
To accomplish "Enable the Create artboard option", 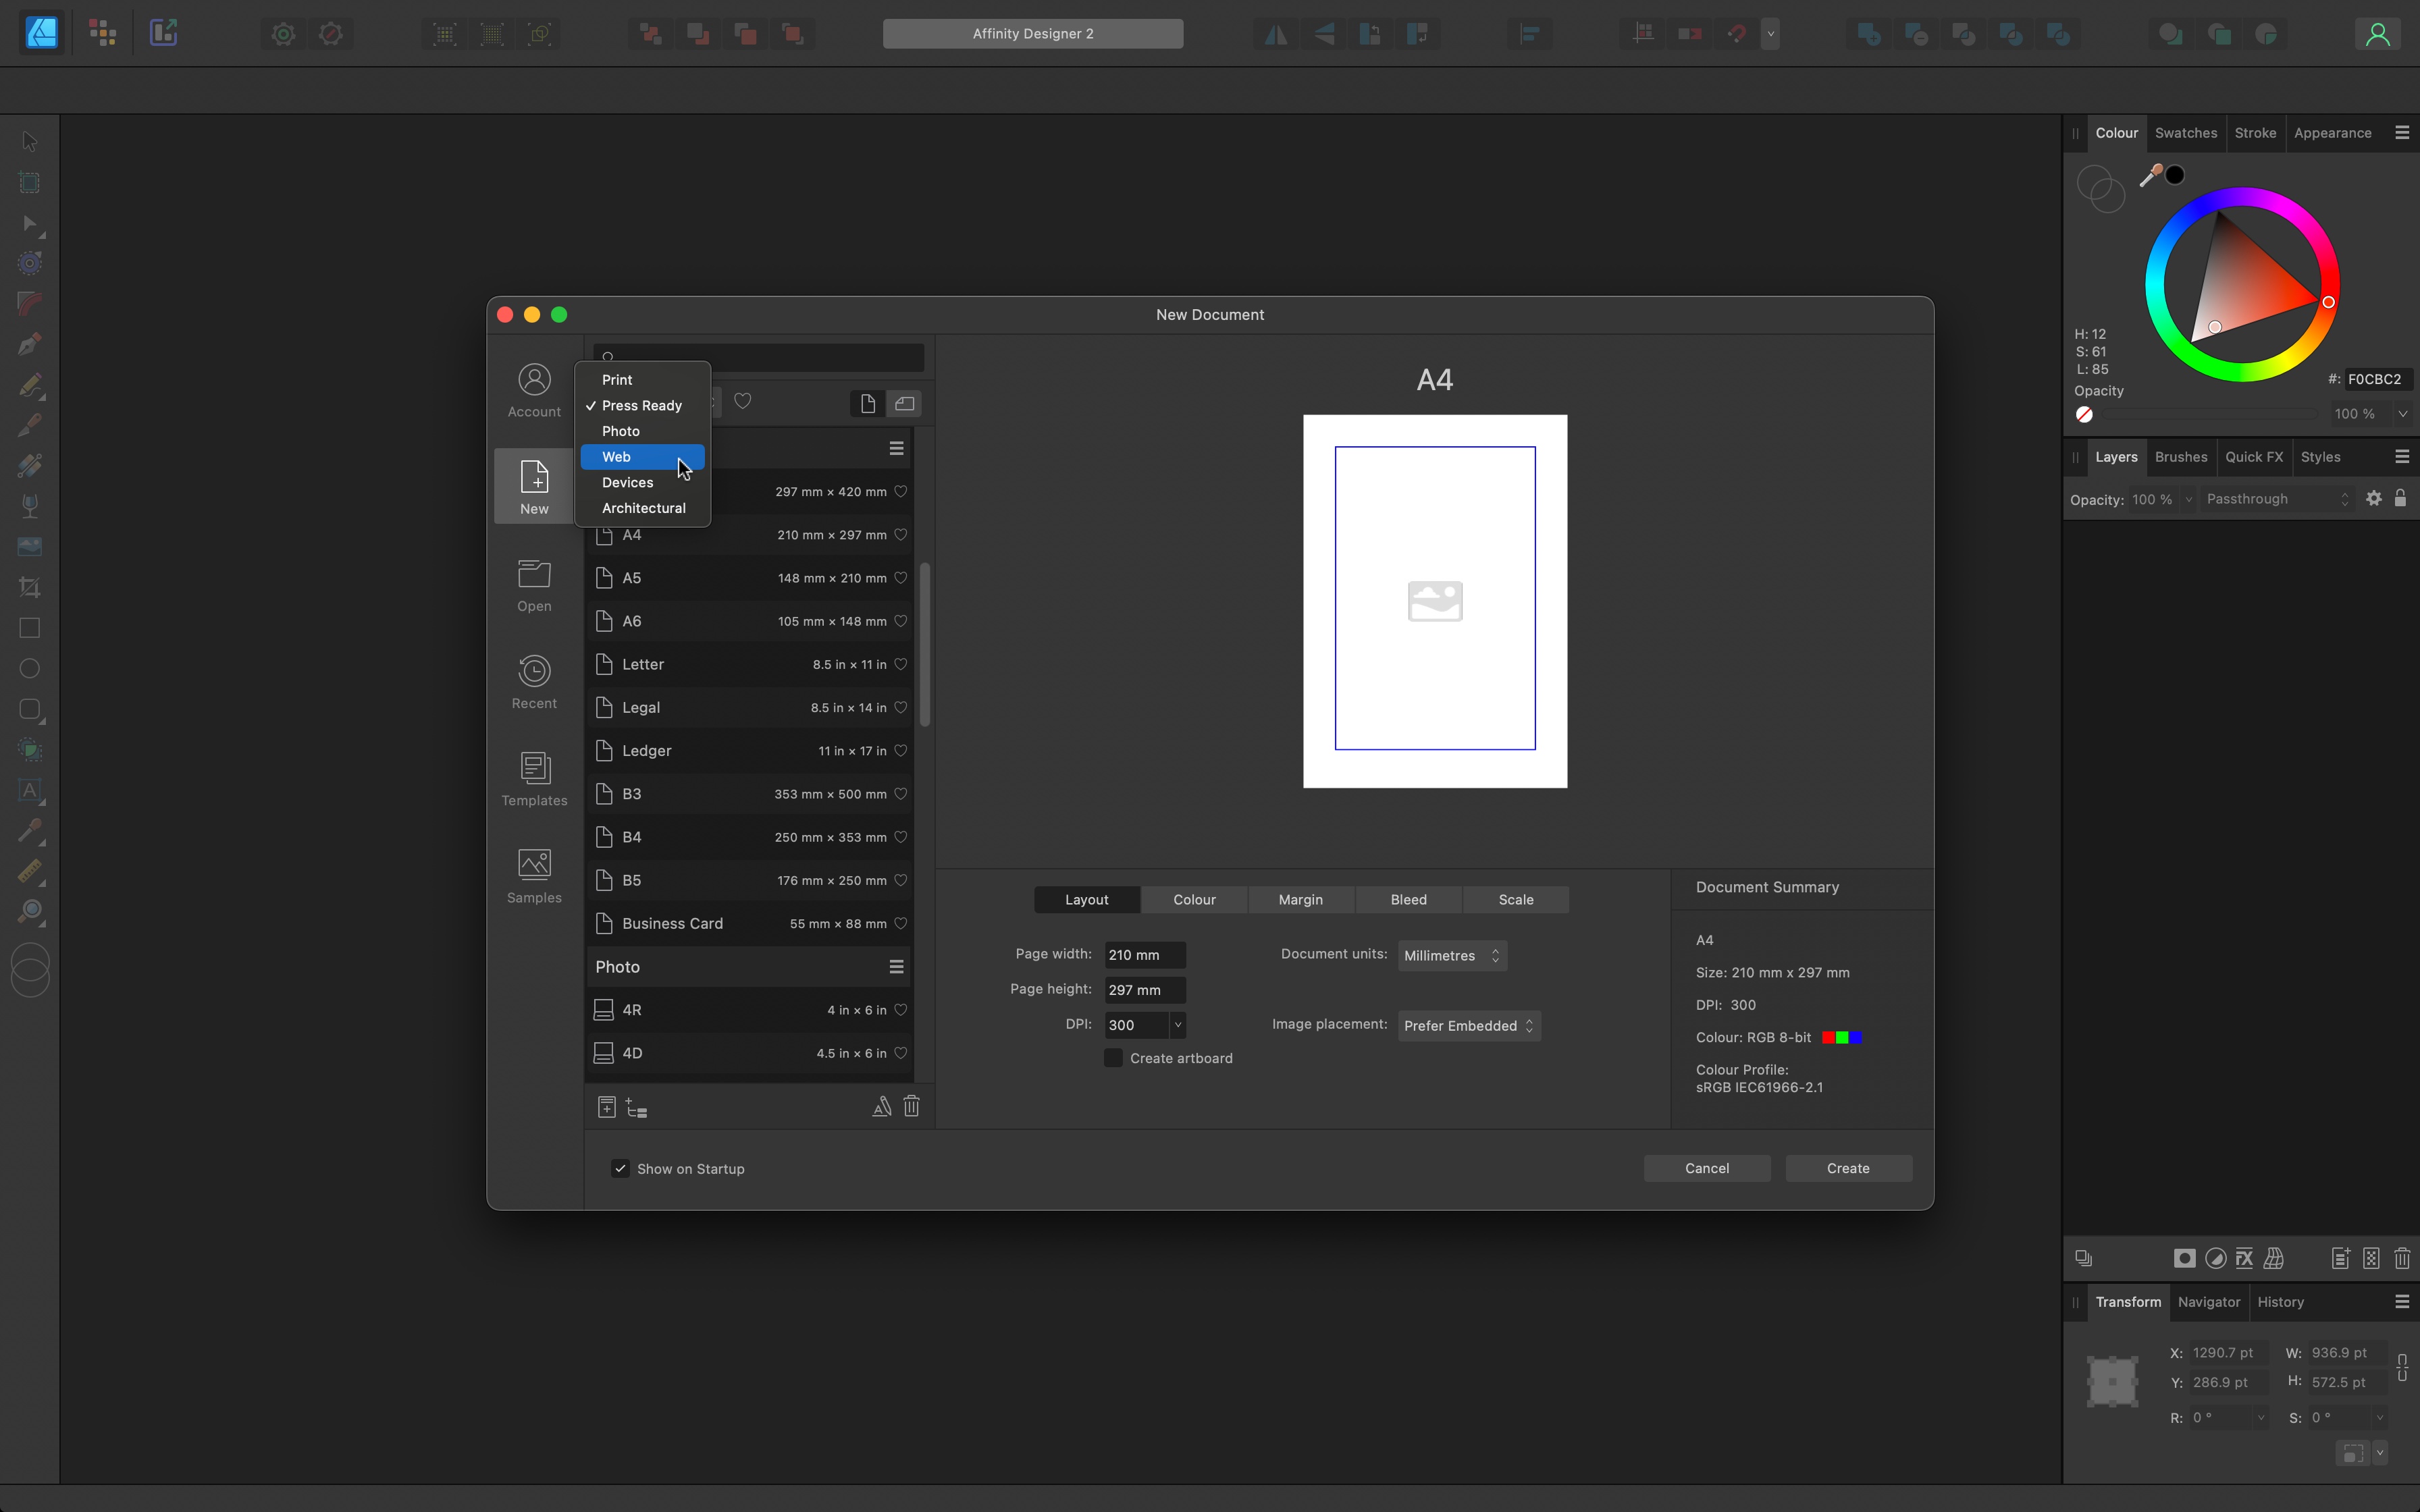I will click(1113, 1057).
